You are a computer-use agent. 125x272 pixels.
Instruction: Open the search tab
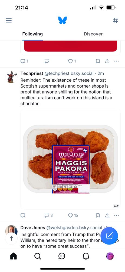click(x=37, y=256)
